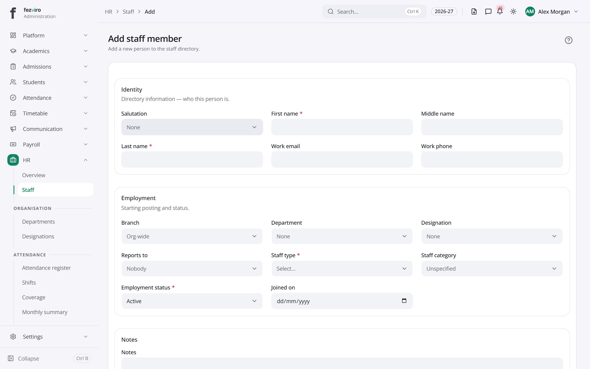Open the Staff type Select dropdown

pos(342,268)
